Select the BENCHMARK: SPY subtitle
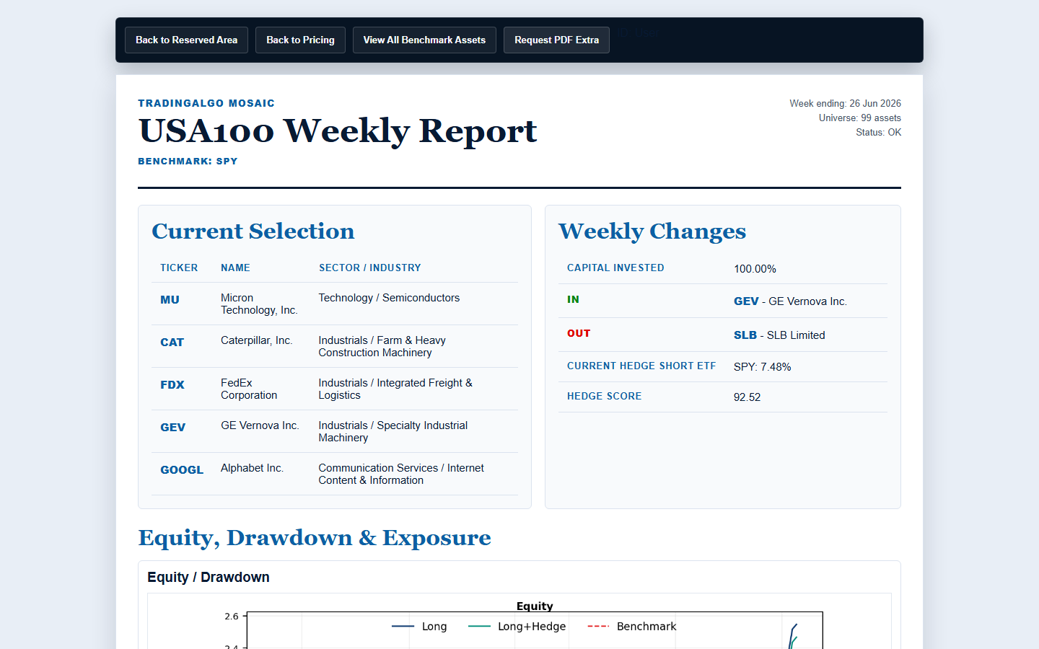The height and width of the screenshot is (649, 1039). (188, 161)
